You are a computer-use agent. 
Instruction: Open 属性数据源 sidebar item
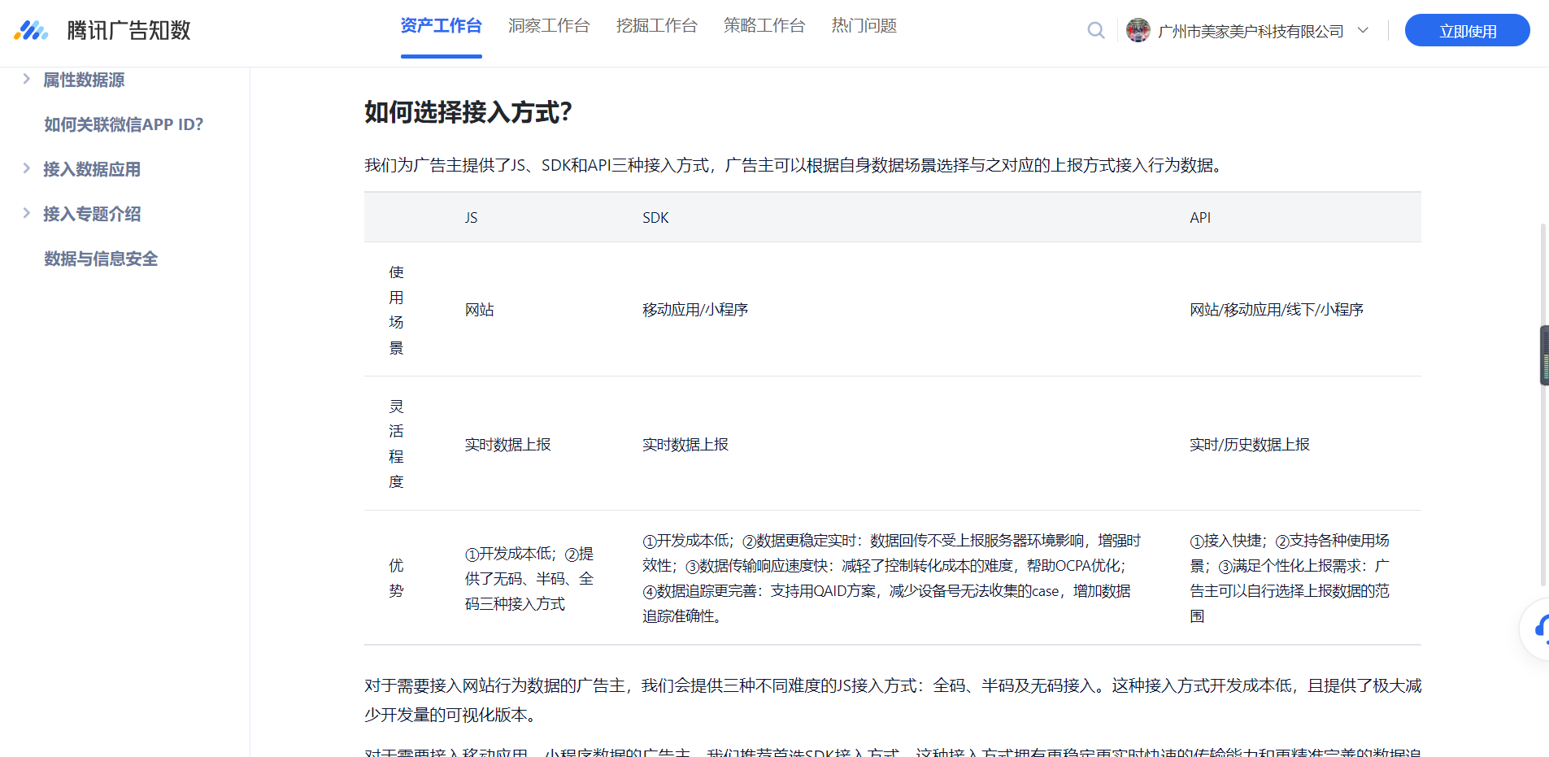pyautogui.click(x=84, y=80)
